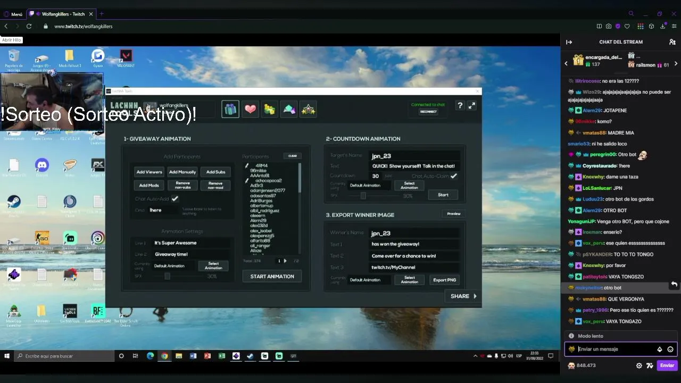Click RECONNECT to chat button
681x383 pixels.
(428, 112)
